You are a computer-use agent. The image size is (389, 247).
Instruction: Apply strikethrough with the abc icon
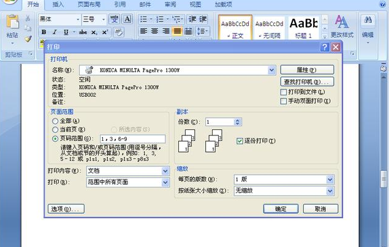pos(83,32)
